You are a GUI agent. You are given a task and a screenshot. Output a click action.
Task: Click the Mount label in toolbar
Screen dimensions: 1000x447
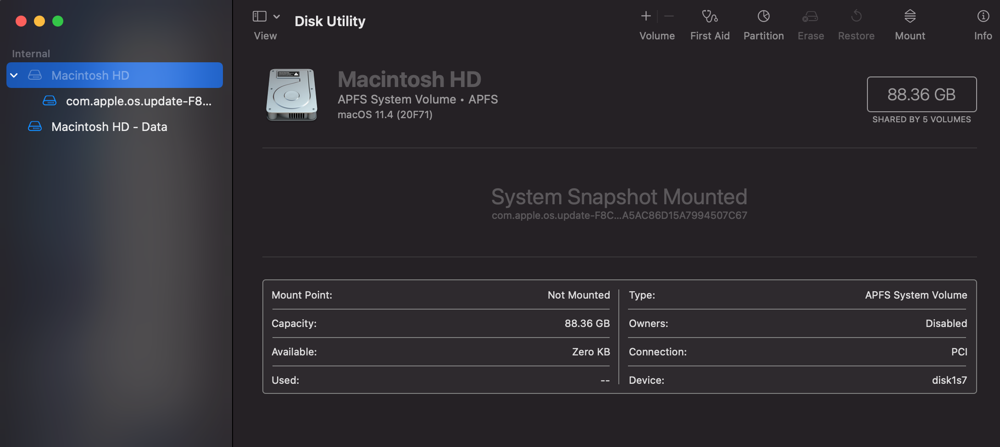pyautogui.click(x=910, y=36)
